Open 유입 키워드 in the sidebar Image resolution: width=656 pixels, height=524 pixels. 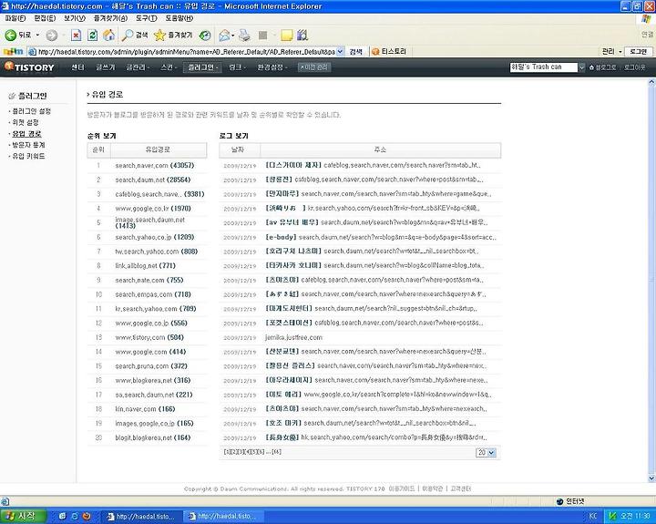tap(28, 156)
